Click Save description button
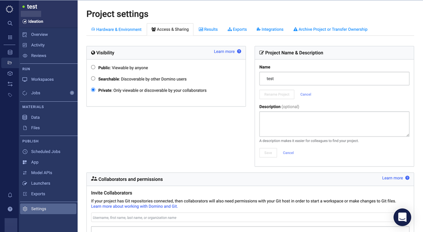 pyautogui.click(x=268, y=153)
